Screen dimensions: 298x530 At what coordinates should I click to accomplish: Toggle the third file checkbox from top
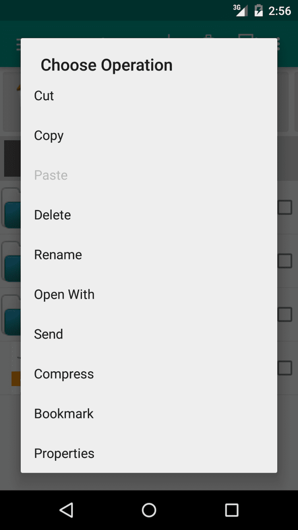click(x=285, y=315)
